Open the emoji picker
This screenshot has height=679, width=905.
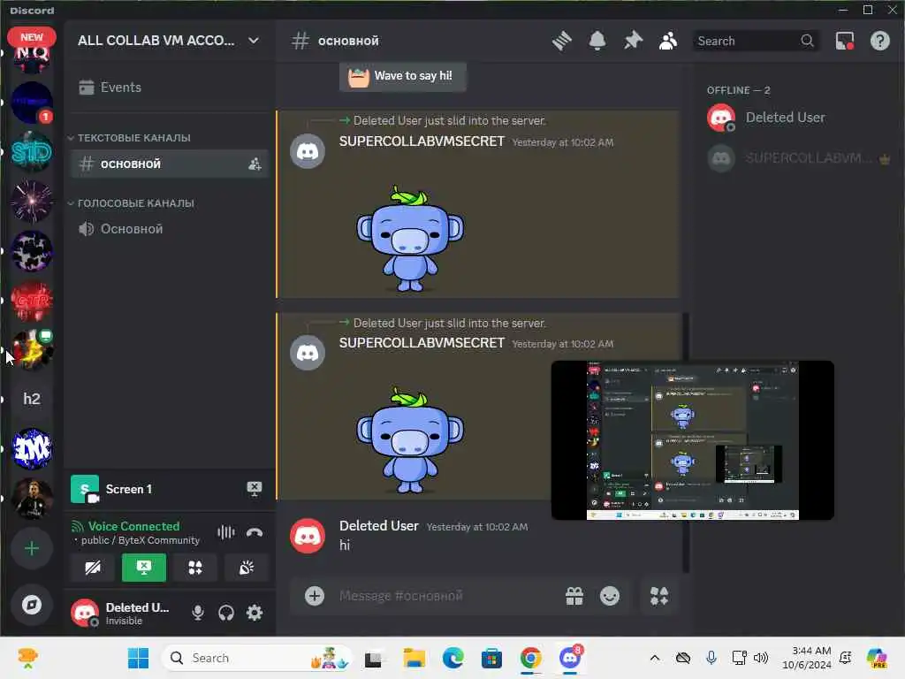pos(610,596)
